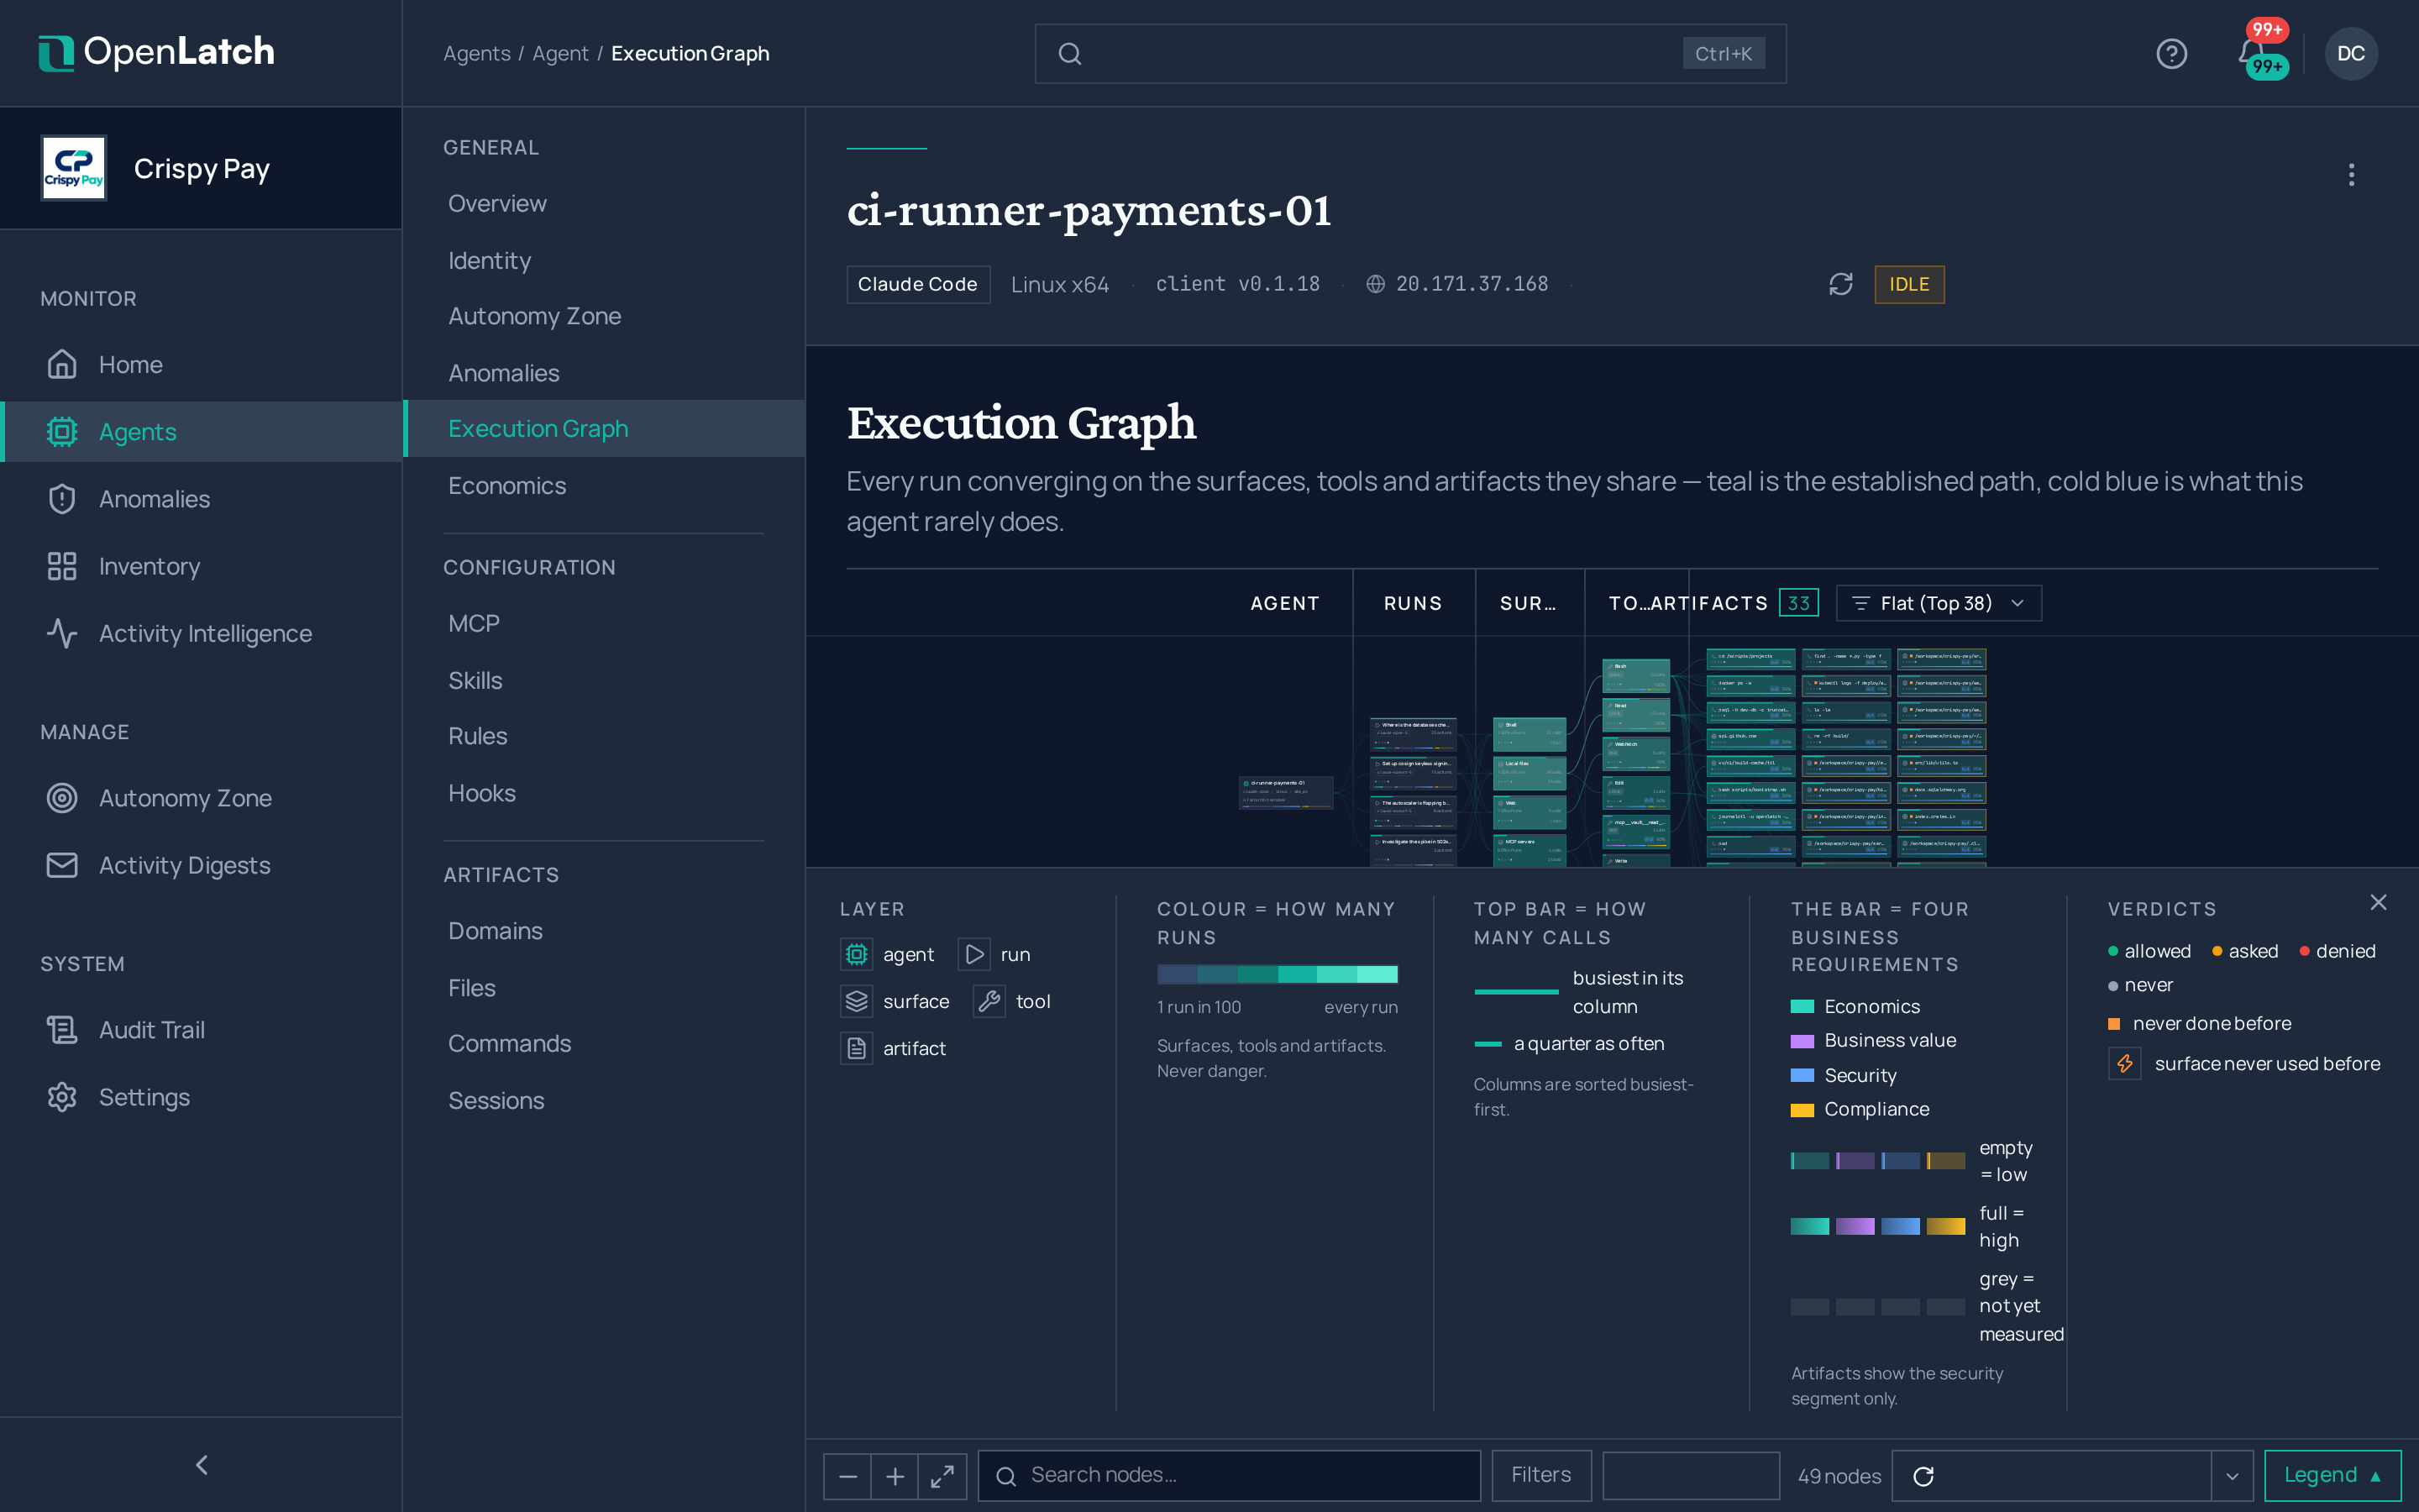The height and width of the screenshot is (1512, 2419).
Task: Zoom in with the plus button
Action: pyautogui.click(x=895, y=1476)
